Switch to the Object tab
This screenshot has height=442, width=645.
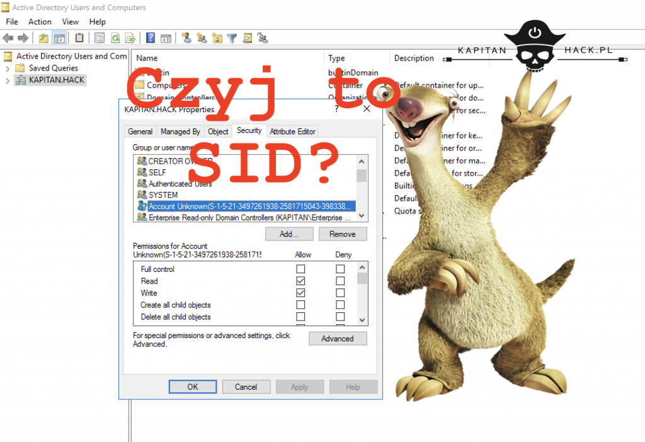click(218, 132)
